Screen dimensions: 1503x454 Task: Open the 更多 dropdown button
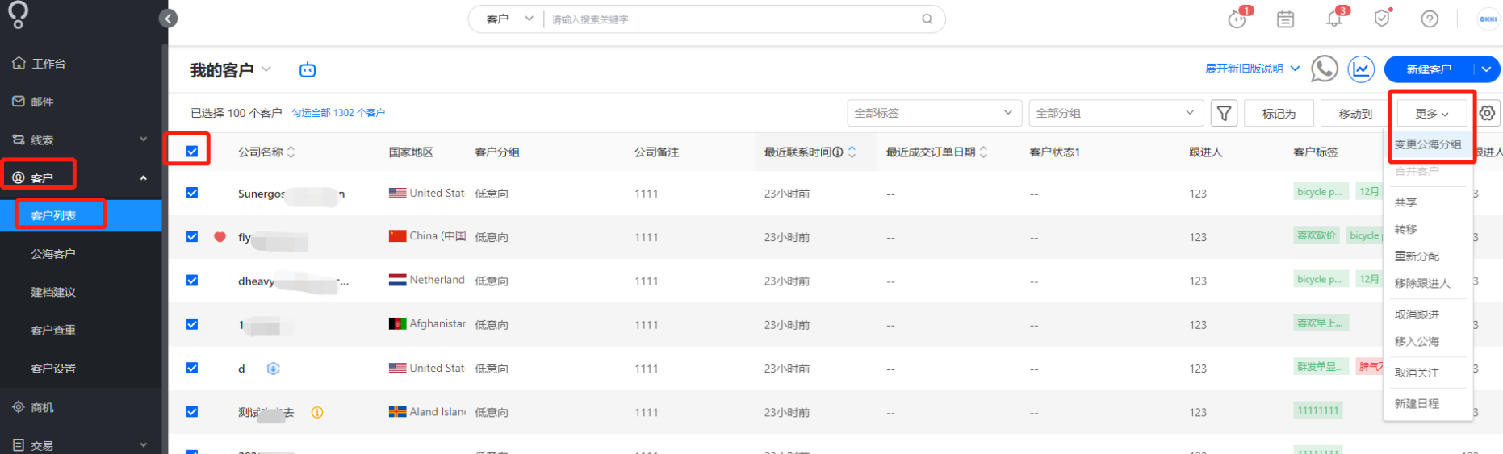(x=1432, y=114)
